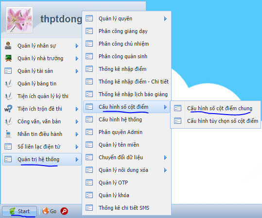Click the Quản lý bảng tin pen icon
The width and height of the screenshot is (262, 218).
point(8,84)
